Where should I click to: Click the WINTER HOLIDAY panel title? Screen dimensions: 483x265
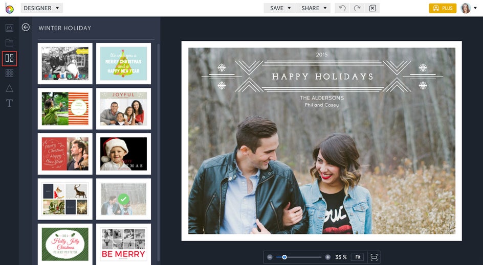click(x=64, y=28)
